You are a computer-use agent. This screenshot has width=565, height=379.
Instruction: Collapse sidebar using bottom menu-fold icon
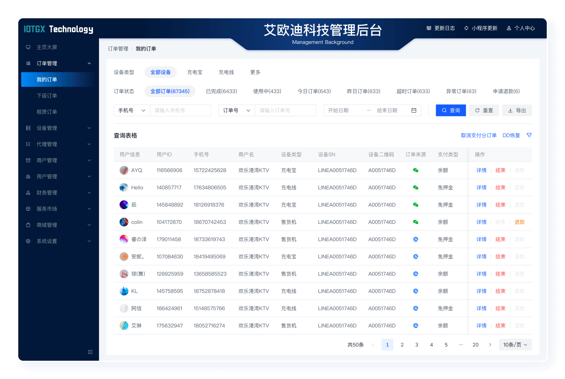[90, 352]
